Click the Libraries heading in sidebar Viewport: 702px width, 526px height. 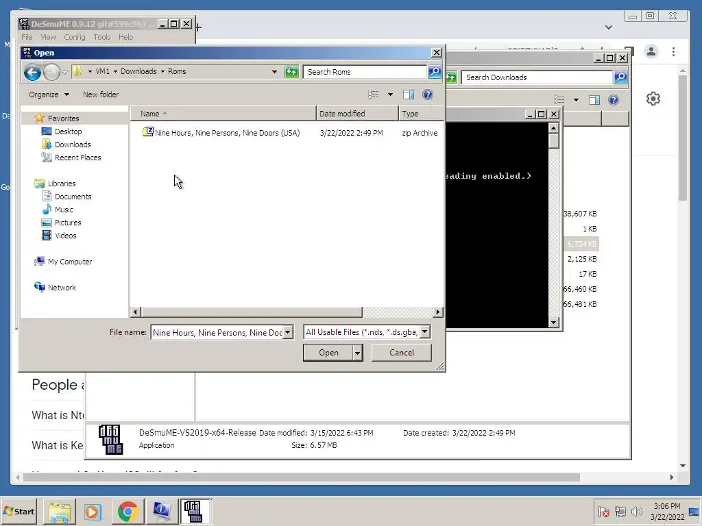62,184
